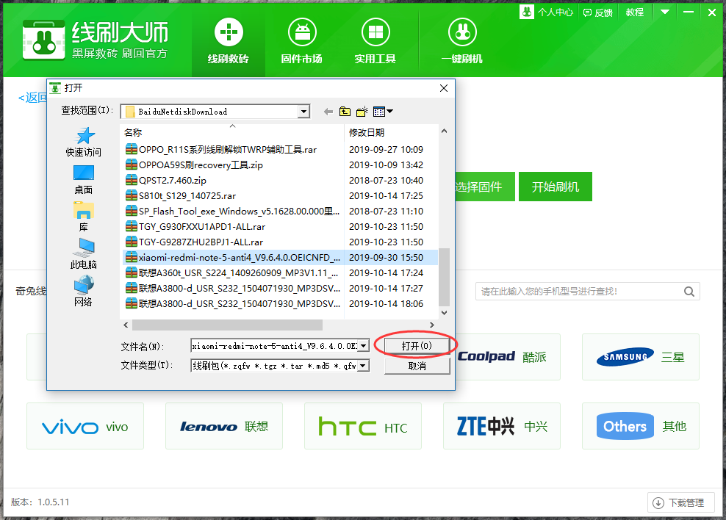
Task: Click the 选择固件 button
Action: coord(485,187)
